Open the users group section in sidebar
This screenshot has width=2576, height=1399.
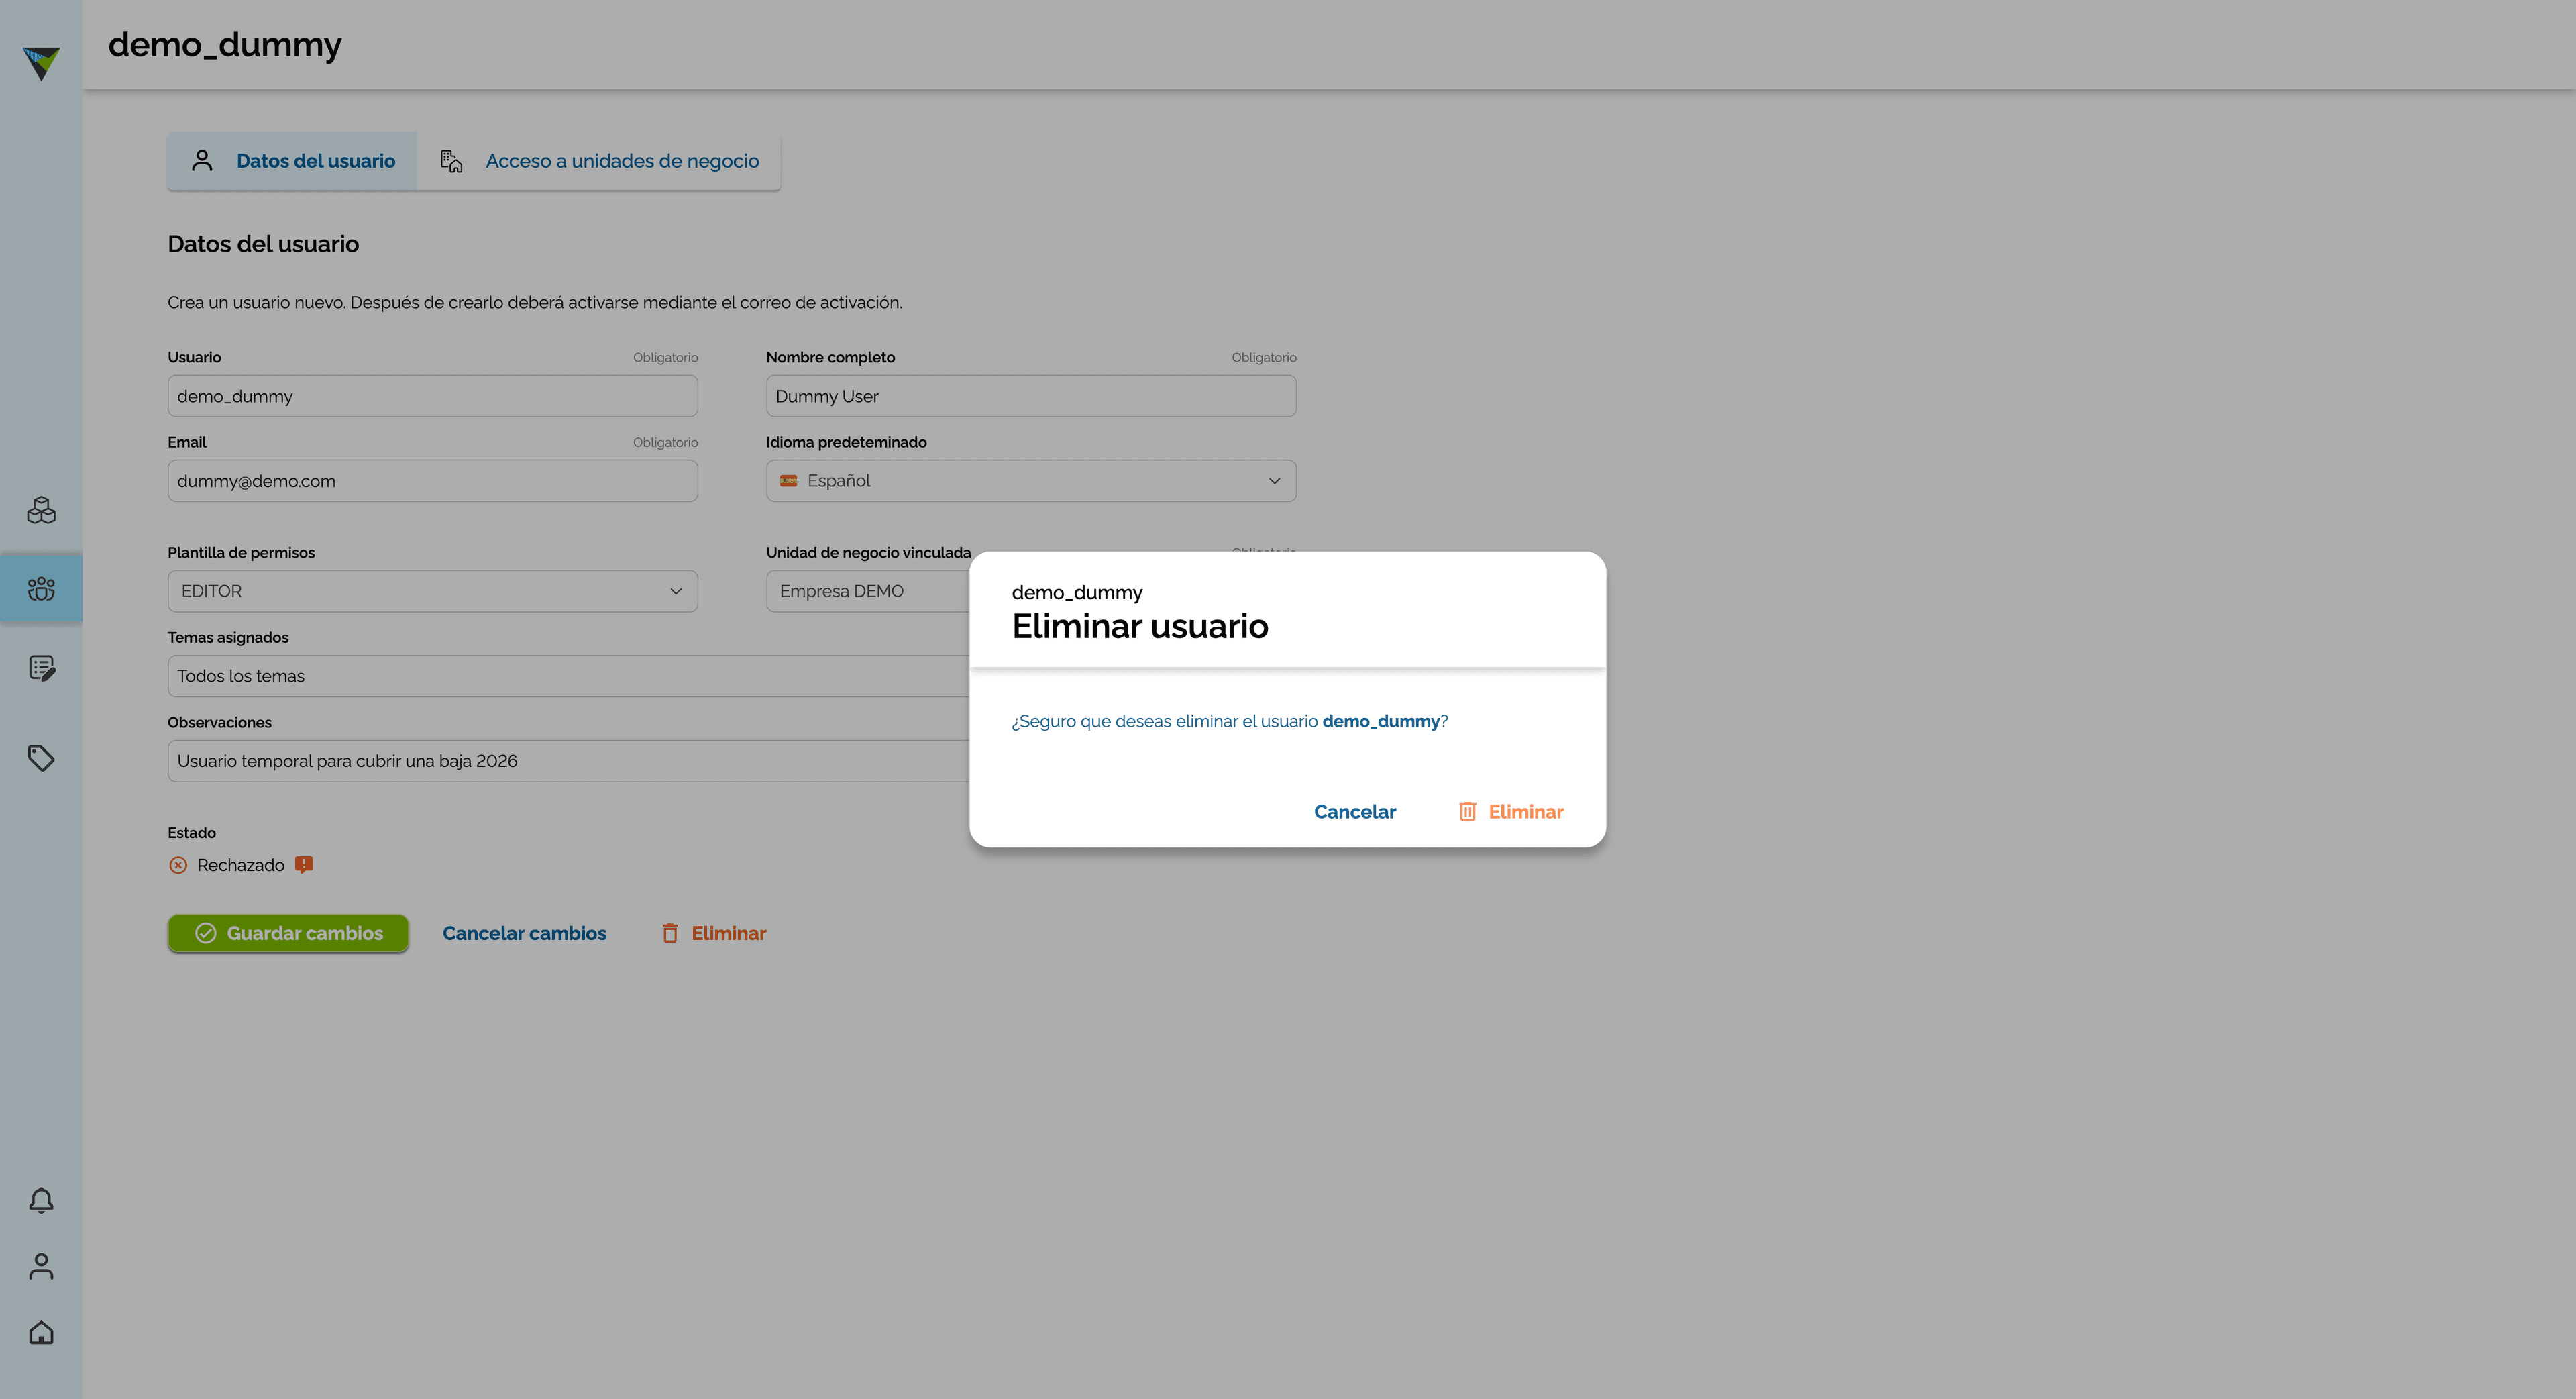click(x=41, y=589)
